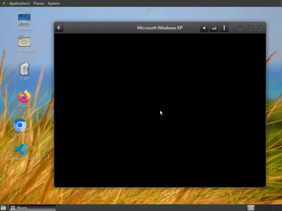Click the show desktop icon in bottom panel

point(3,208)
